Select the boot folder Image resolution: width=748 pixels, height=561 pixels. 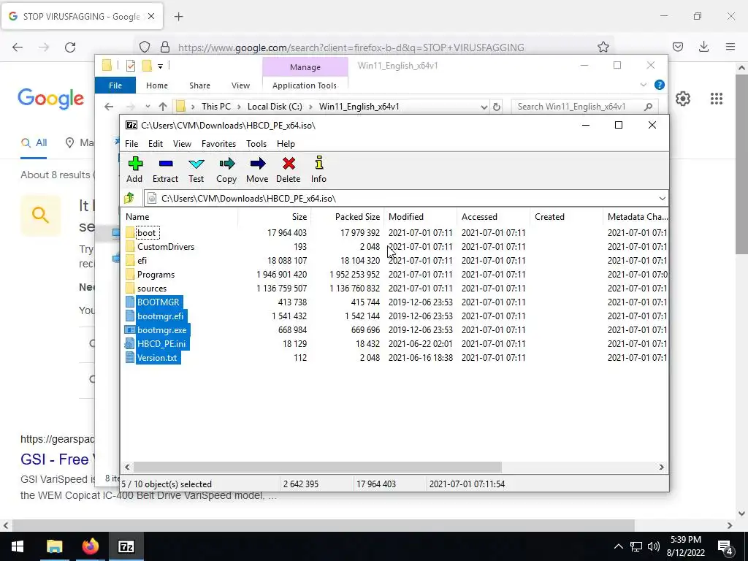point(146,233)
